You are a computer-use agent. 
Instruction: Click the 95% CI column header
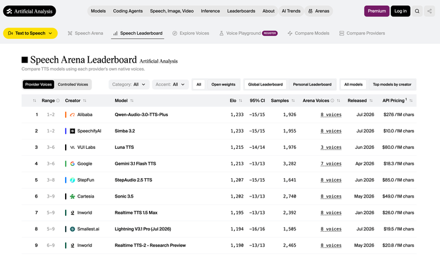[x=258, y=100]
